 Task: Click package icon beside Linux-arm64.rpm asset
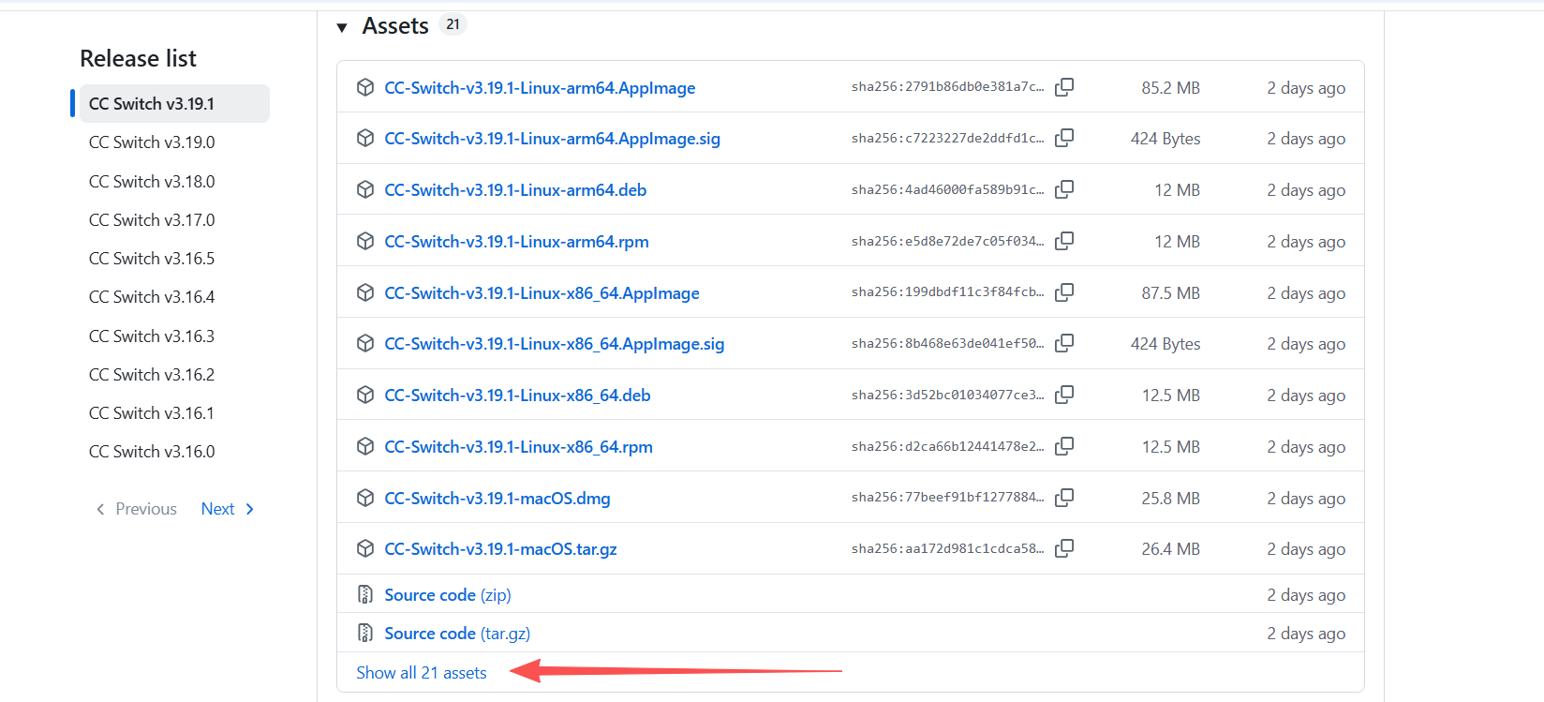[365, 241]
